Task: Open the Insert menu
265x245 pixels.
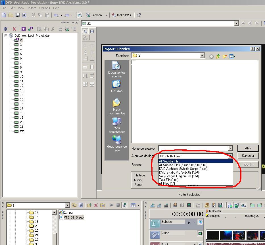Action: (x=32, y=8)
